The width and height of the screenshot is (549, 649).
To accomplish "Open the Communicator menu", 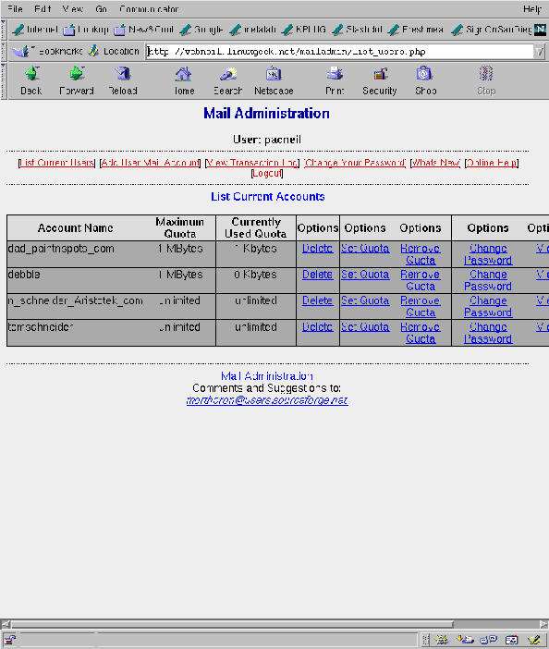I will point(149,8).
